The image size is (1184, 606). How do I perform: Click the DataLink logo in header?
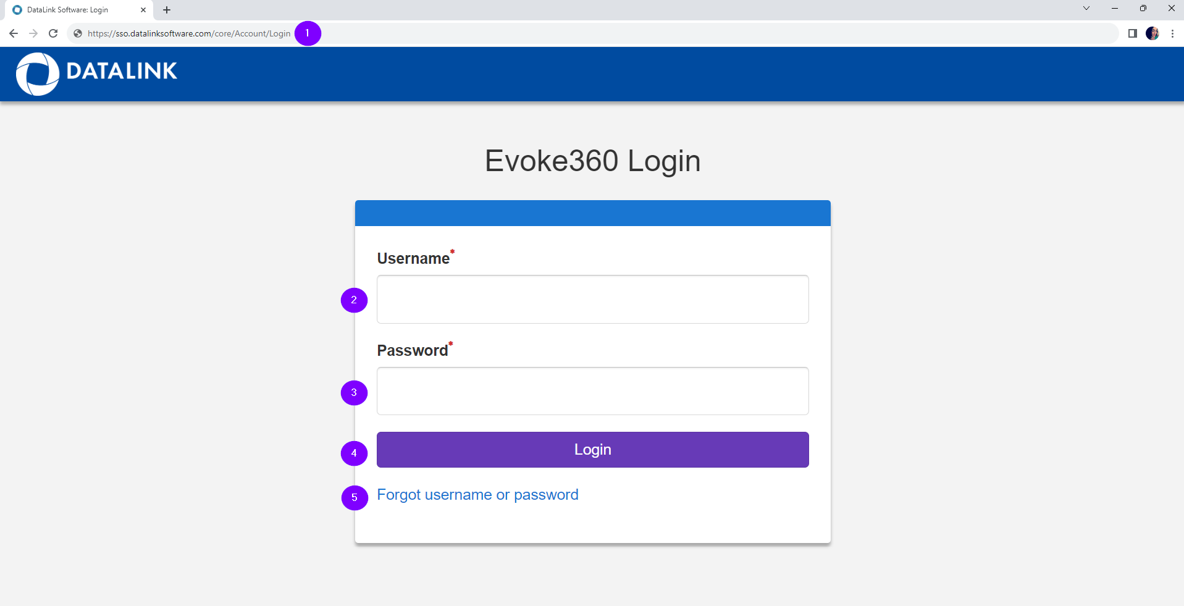[97, 73]
